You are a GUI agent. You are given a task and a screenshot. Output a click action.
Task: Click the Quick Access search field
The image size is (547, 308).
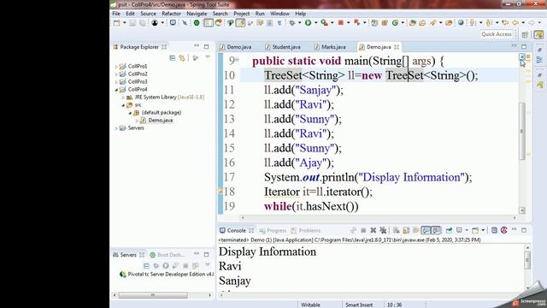497,34
